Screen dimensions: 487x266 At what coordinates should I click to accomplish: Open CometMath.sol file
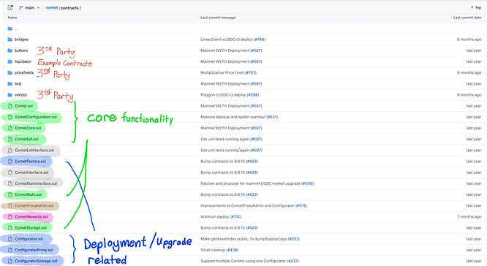29,194
